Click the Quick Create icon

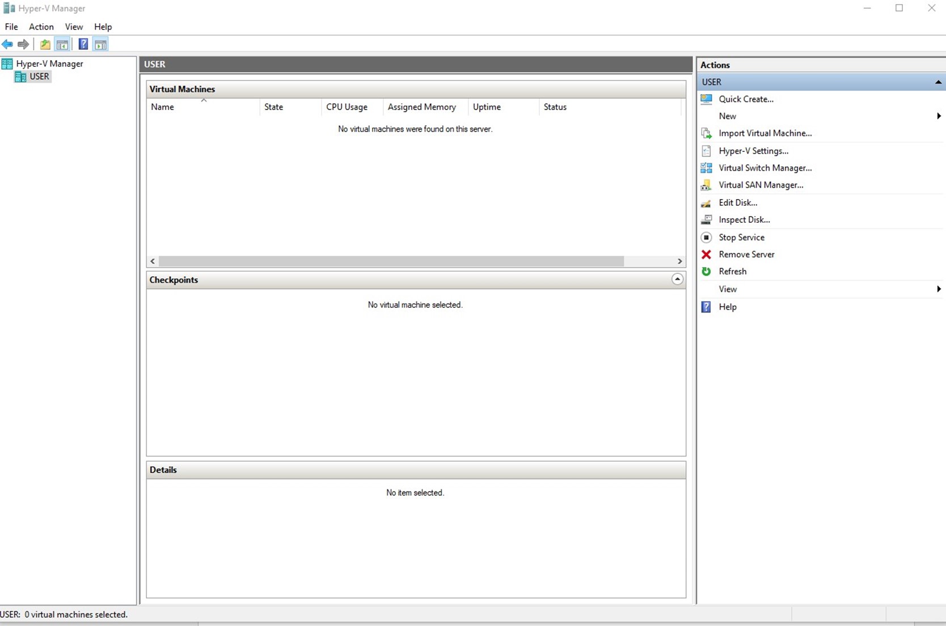coord(706,99)
